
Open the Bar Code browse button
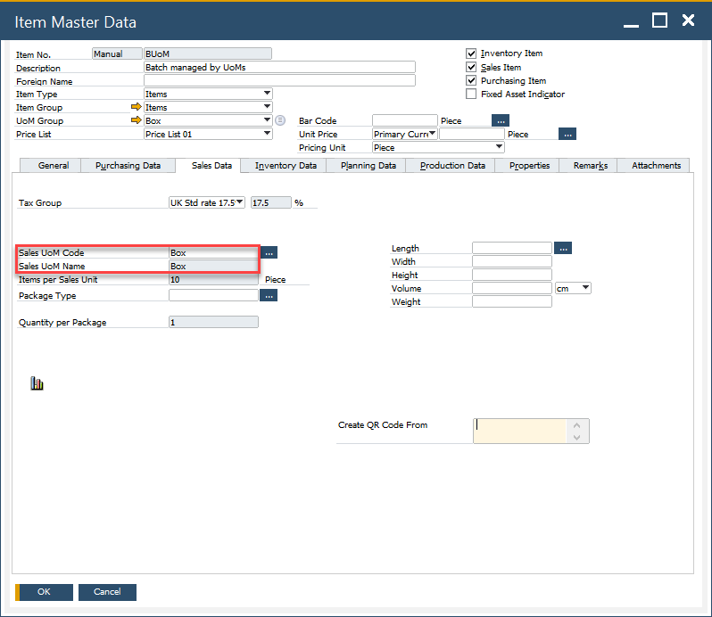(501, 120)
